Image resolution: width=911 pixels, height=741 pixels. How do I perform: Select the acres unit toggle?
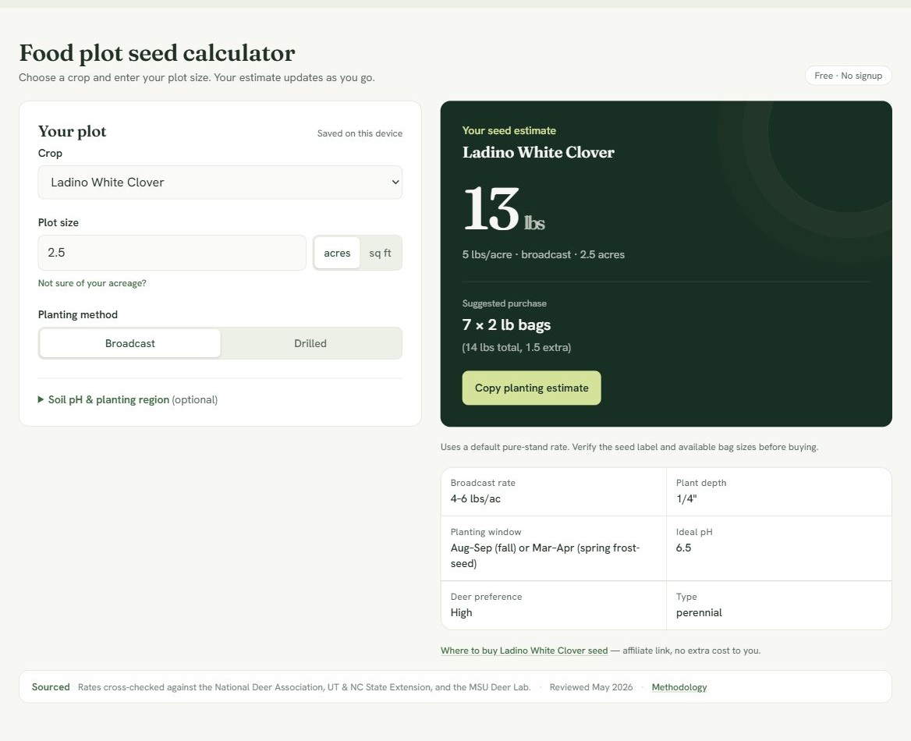pos(337,253)
